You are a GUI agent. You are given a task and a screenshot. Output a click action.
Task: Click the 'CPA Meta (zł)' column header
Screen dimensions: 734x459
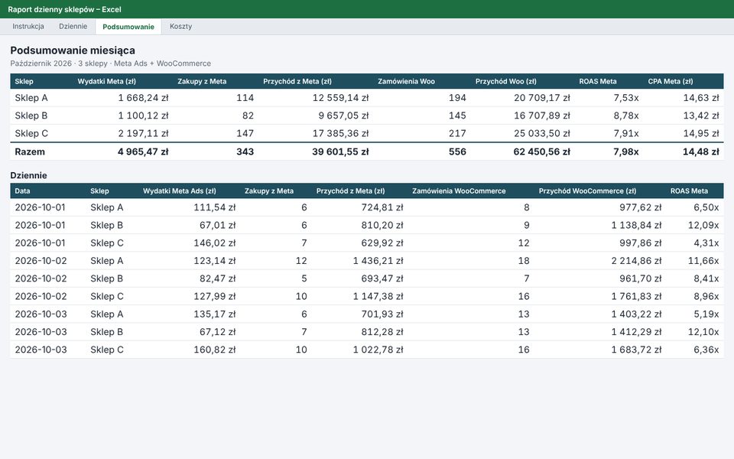[x=671, y=81]
